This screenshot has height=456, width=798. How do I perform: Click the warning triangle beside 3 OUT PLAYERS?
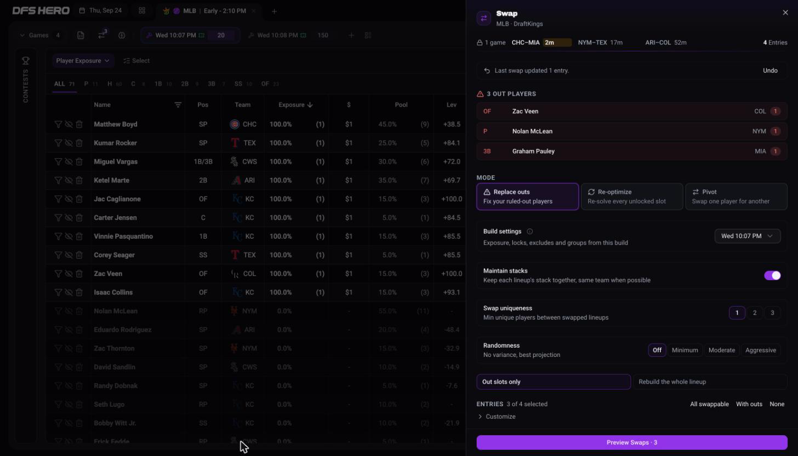tap(480, 94)
